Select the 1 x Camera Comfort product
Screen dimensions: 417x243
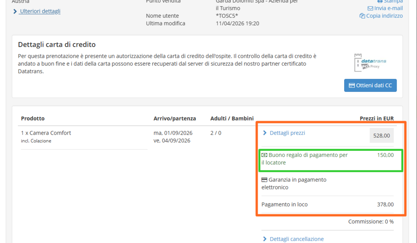(x=46, y=133)
